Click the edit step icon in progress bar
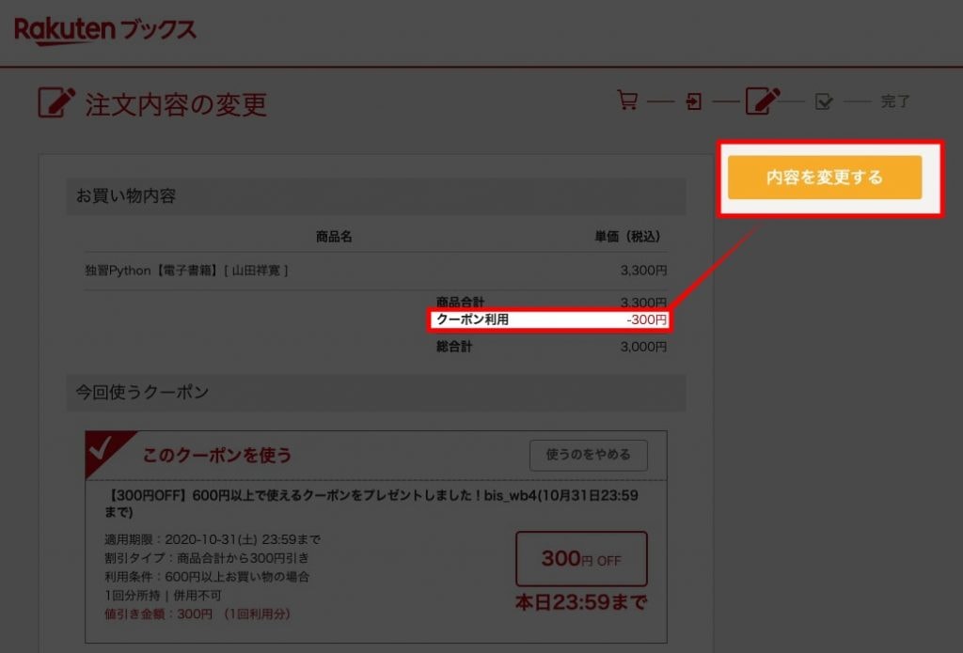 click(763, 101)
